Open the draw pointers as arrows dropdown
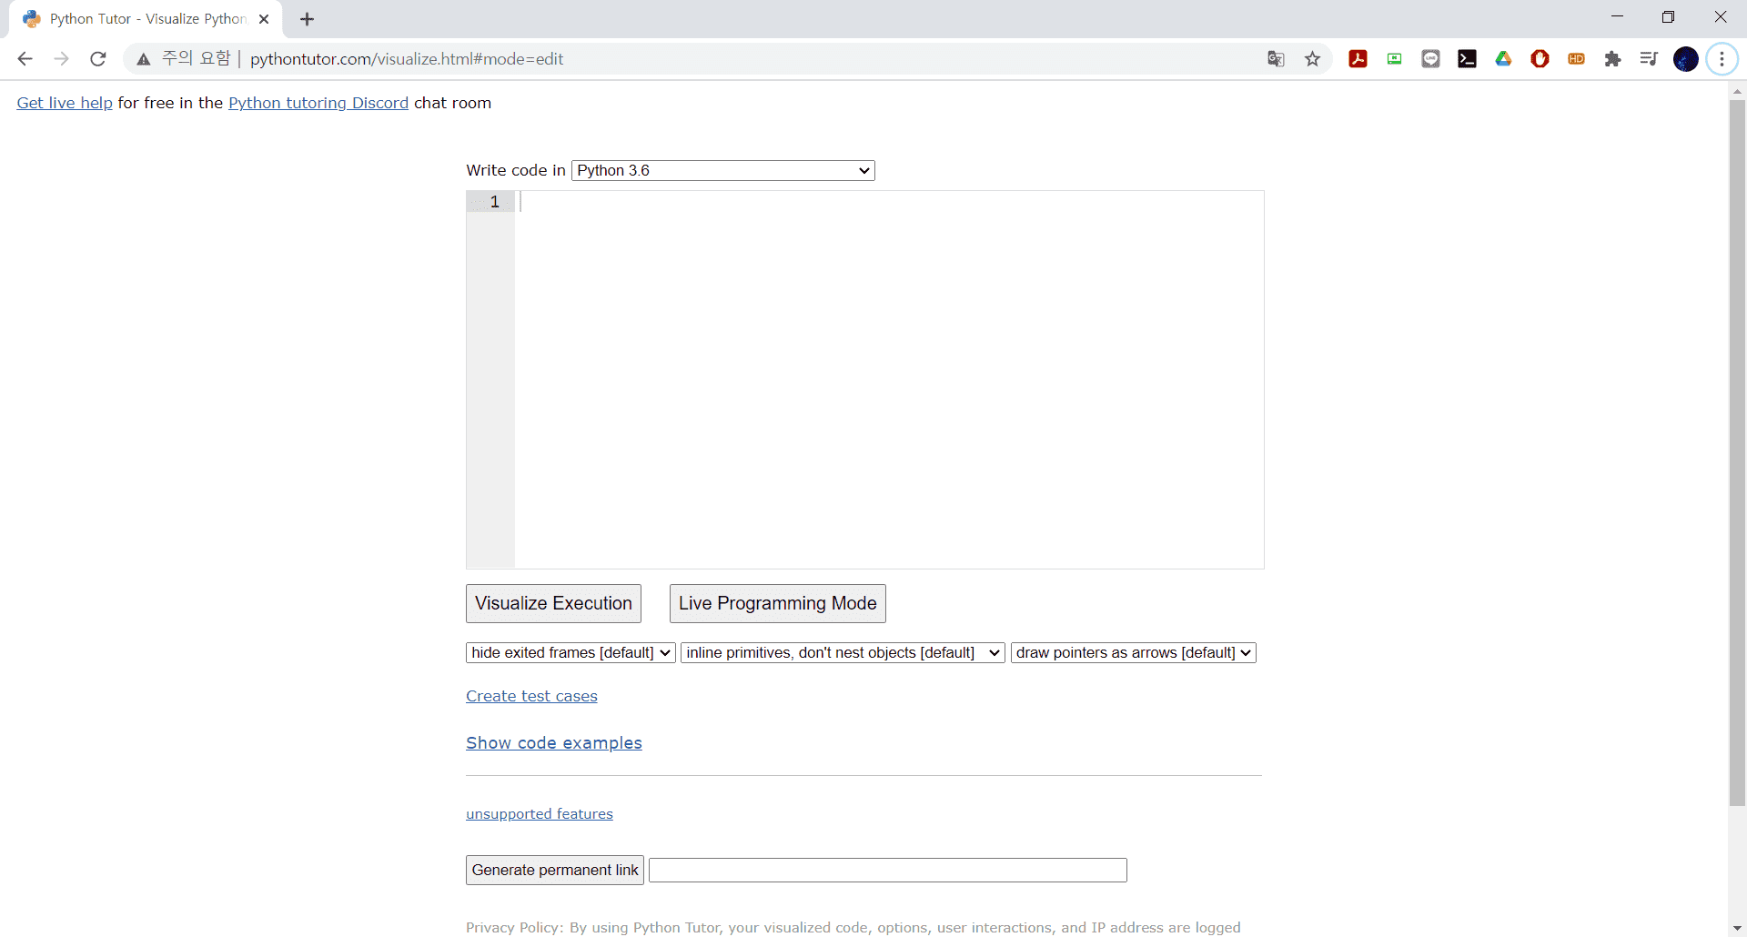Screen dimensions: 1747x937 coord(1133,652)
